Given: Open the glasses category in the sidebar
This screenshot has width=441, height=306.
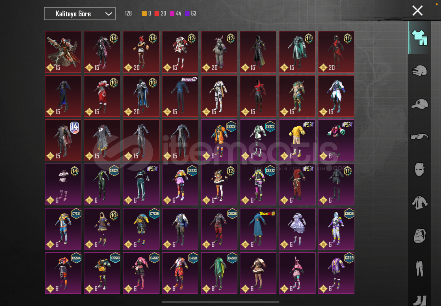Looking at the screenshot, I should click(x=419, y=137).
